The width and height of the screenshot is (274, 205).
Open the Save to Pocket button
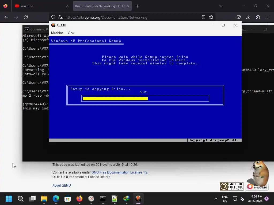point(238,17)
